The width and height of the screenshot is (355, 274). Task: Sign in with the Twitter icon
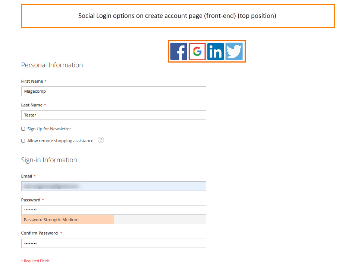point(234,51)
